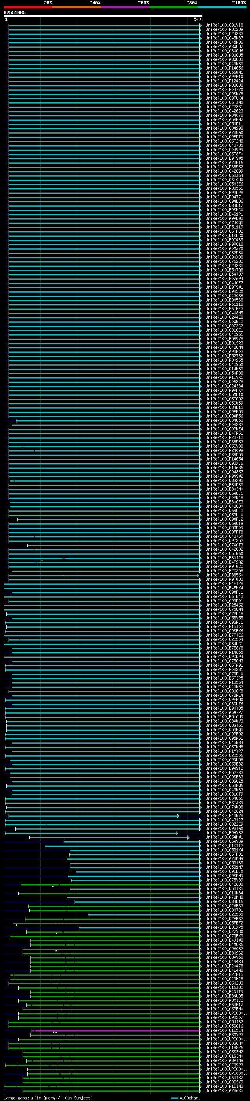Click the UniRef100_B9TSW5 hit label
Screen dimensions: 250x1101
pos(224,158)
